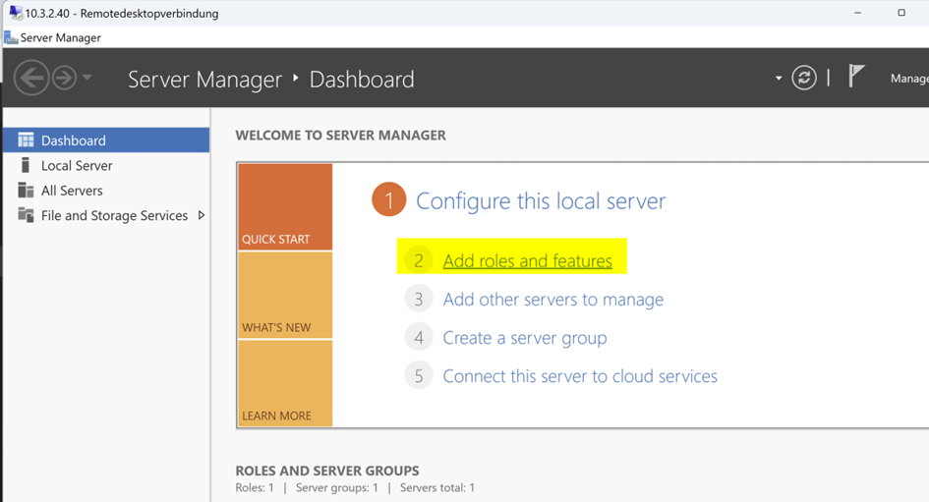Click the Local Server tower icon
929x502 pixels.
[x=25, y=165]
